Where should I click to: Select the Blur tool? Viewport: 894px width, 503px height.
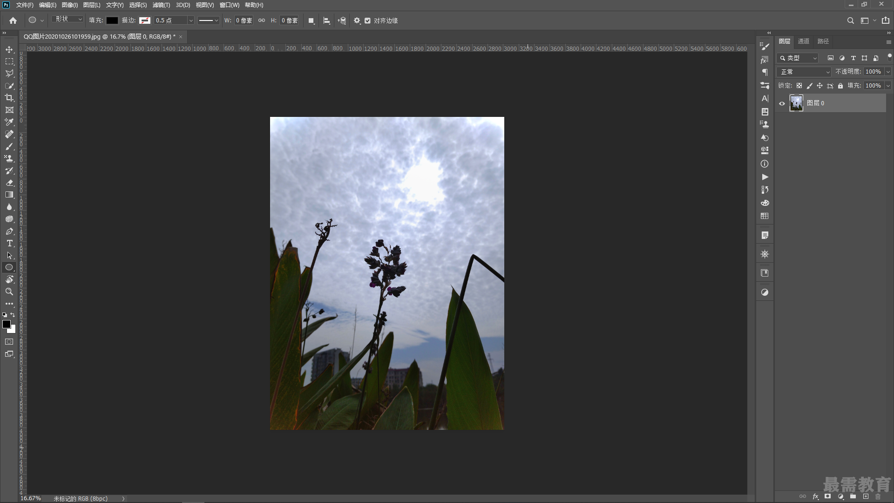pyautogui.click(x=9, y=207)
